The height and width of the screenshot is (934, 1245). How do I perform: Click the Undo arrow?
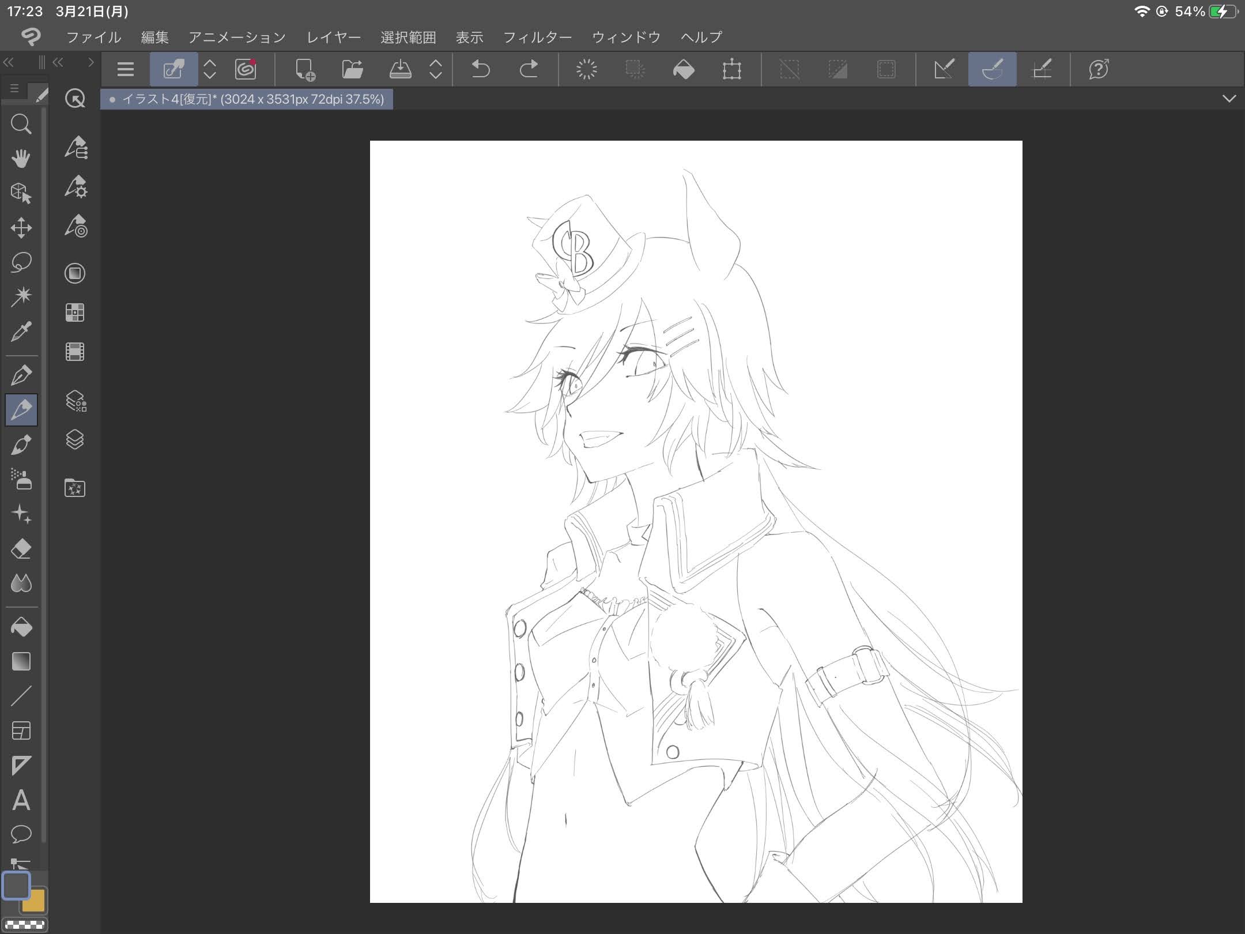point(480,69)
